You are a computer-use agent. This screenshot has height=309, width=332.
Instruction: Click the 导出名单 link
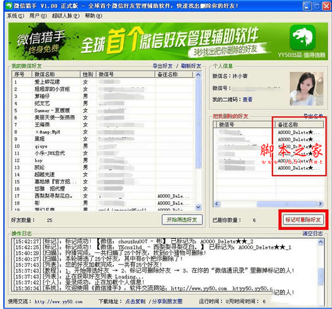coord(313,116)
